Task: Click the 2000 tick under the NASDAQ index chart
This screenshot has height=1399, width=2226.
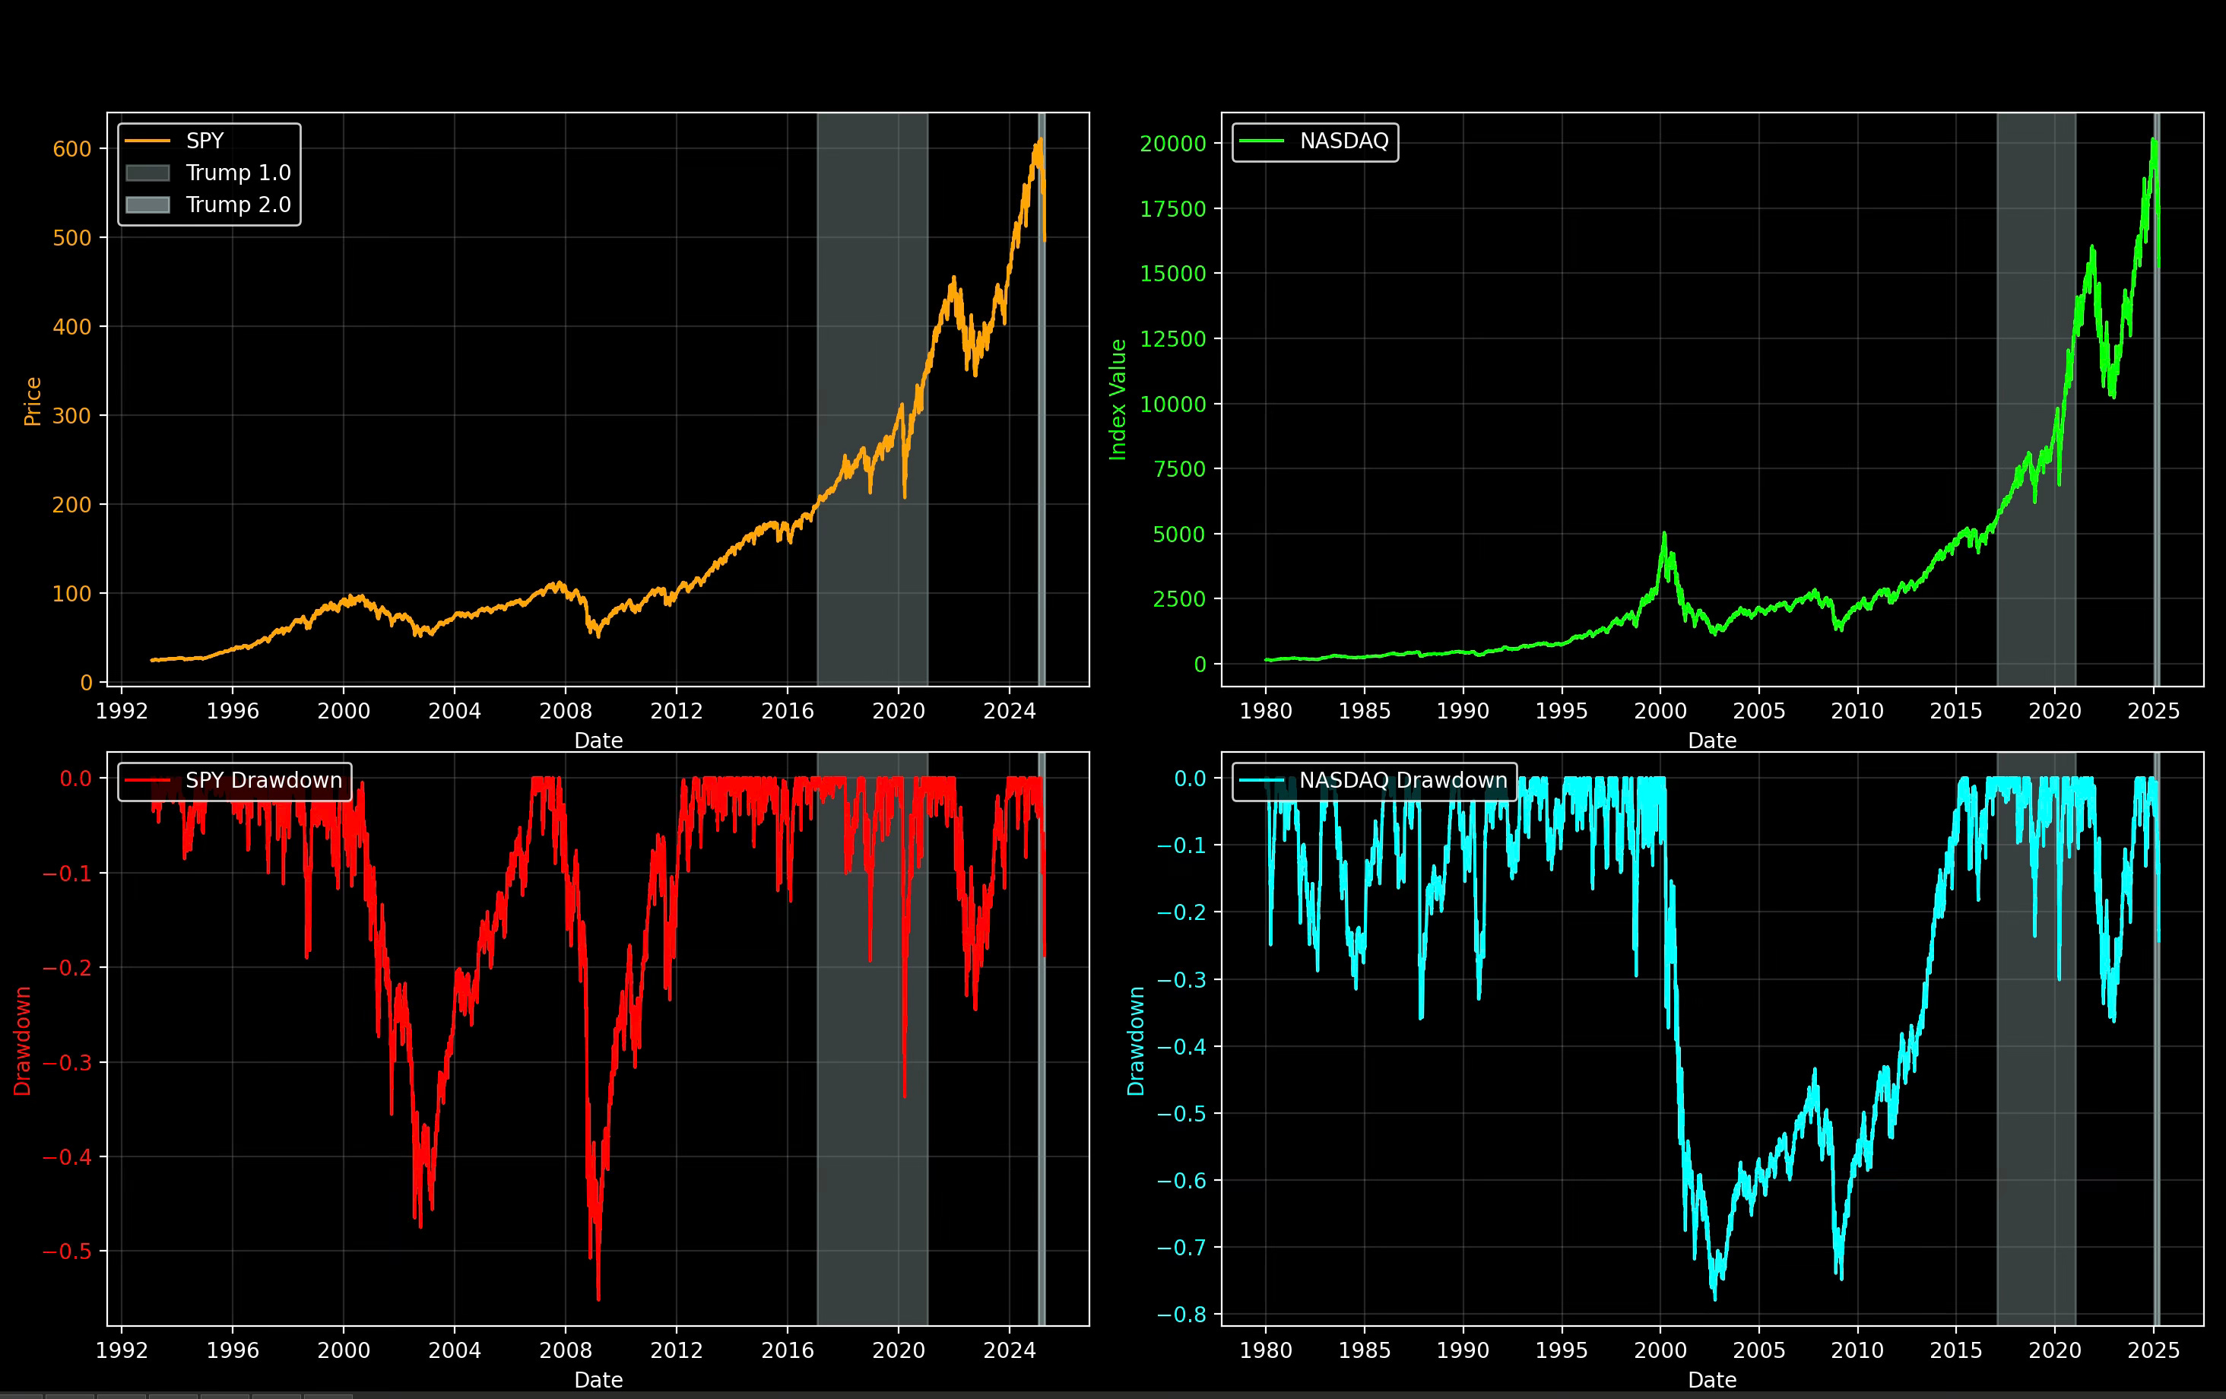Action: [1660, 711]
